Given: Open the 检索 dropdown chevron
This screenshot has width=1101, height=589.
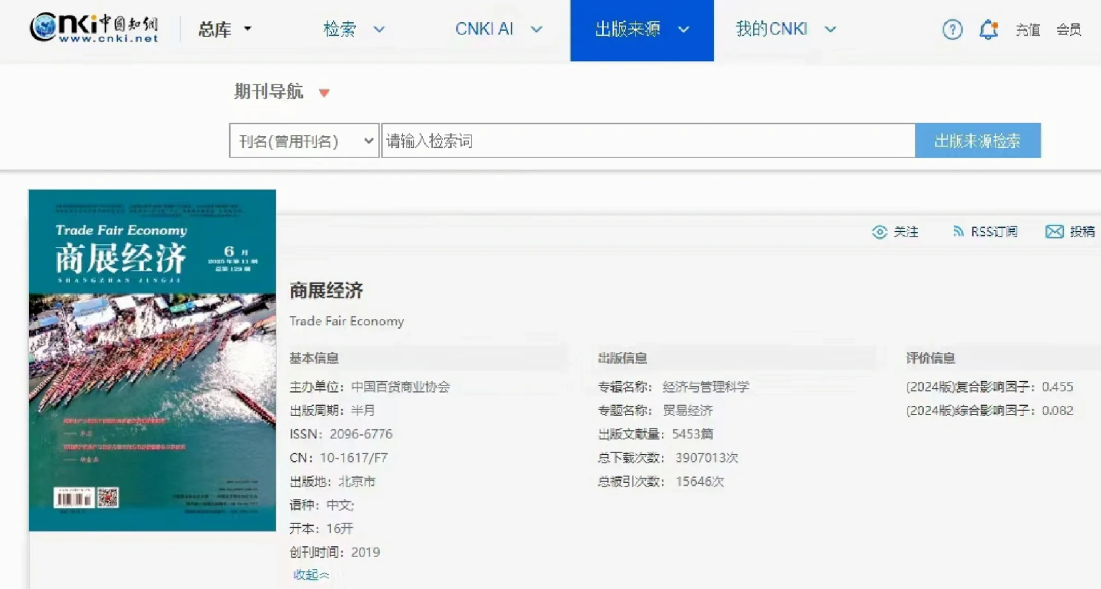Looking at the screenshot, I should 379,30.
